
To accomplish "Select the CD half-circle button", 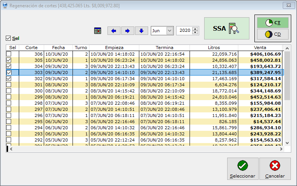I will pos(272,35).
